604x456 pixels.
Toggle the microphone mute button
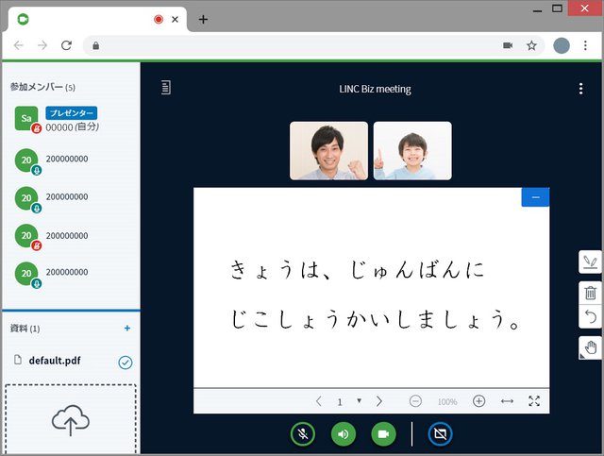tap(302, 434)
